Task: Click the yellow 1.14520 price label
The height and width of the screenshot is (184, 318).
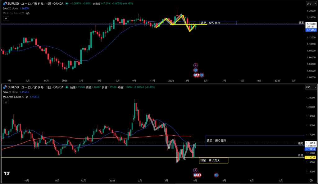Action: click(x=311, y=158)
